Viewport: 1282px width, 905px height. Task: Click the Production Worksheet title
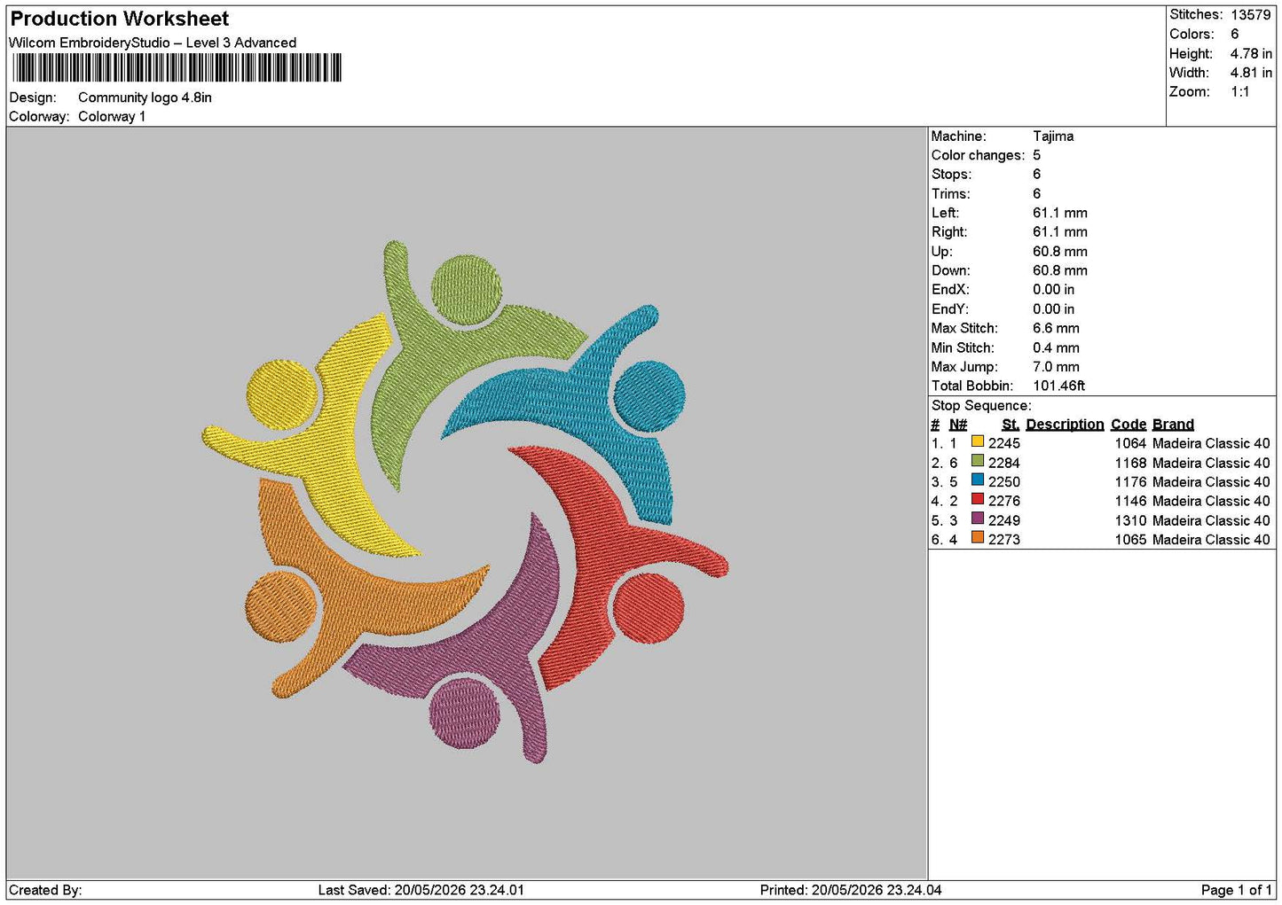coord(120,19)
